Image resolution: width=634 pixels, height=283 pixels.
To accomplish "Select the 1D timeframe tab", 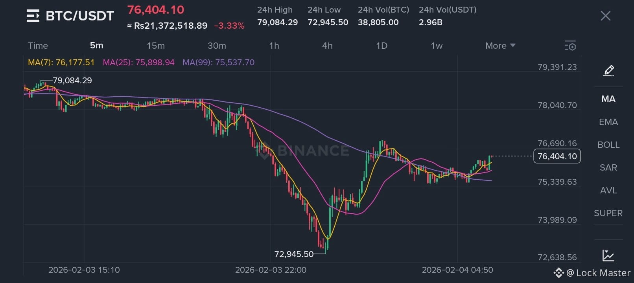I will click(x=382, y=46).
